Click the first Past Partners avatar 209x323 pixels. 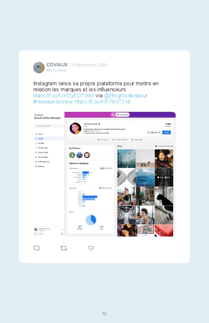coord(72,155)
